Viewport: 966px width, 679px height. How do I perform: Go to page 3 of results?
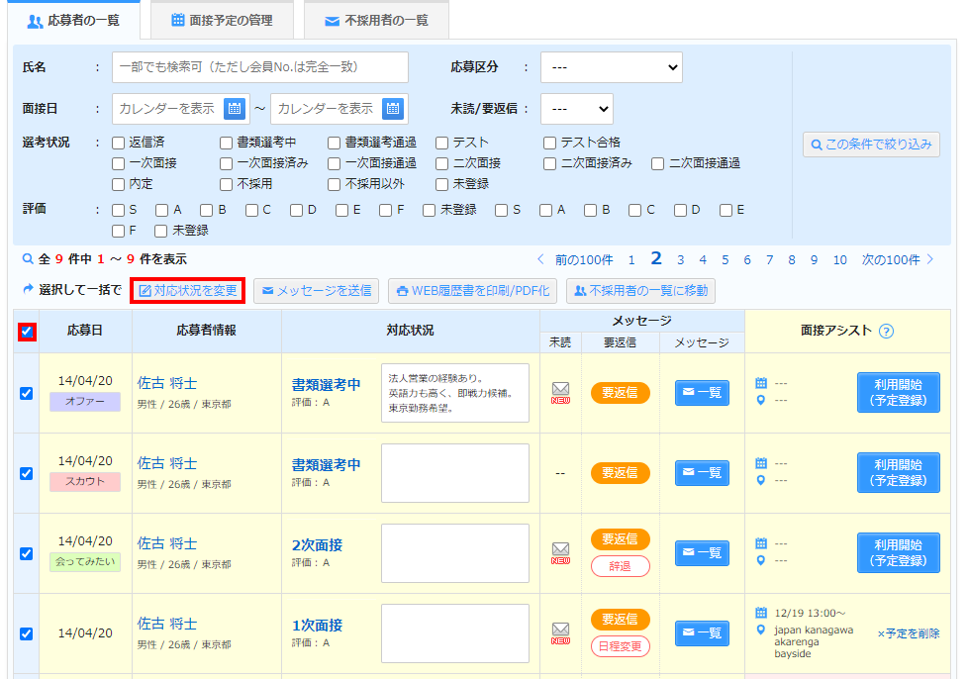click(x=680, y=260)
